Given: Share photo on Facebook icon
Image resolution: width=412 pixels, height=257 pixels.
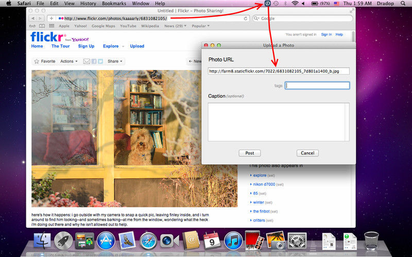Looking at the screenshot, I should click(x=94, y=61).
